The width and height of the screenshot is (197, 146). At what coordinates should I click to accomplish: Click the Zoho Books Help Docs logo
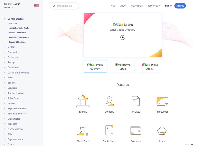tap(12, 5)
